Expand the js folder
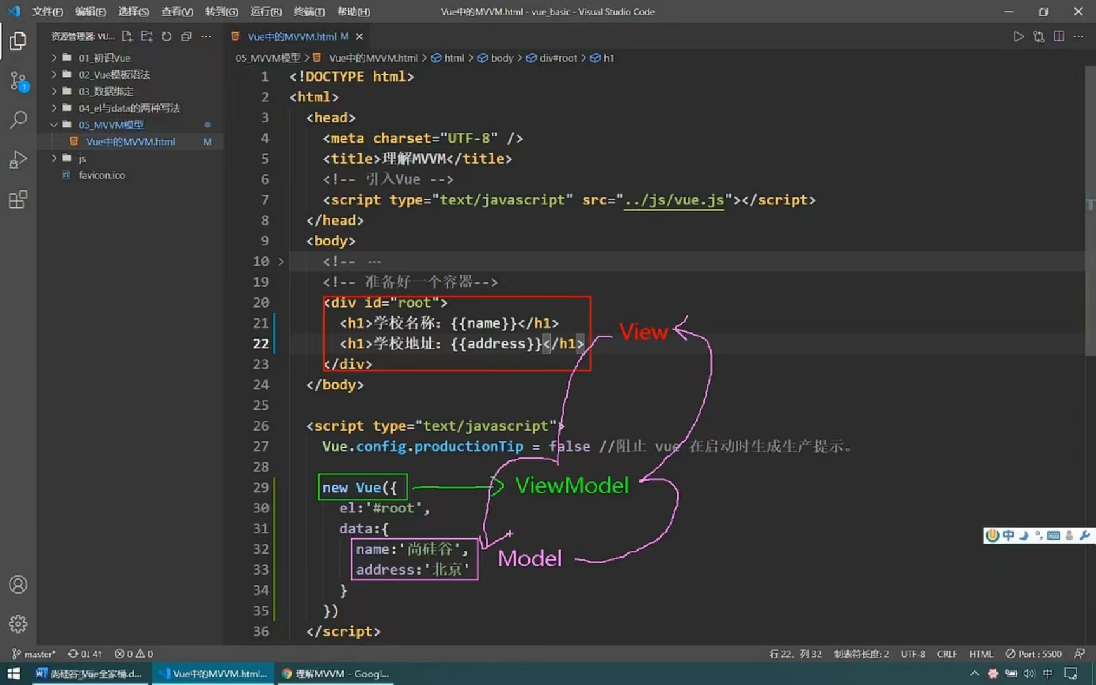 (130, 158)
